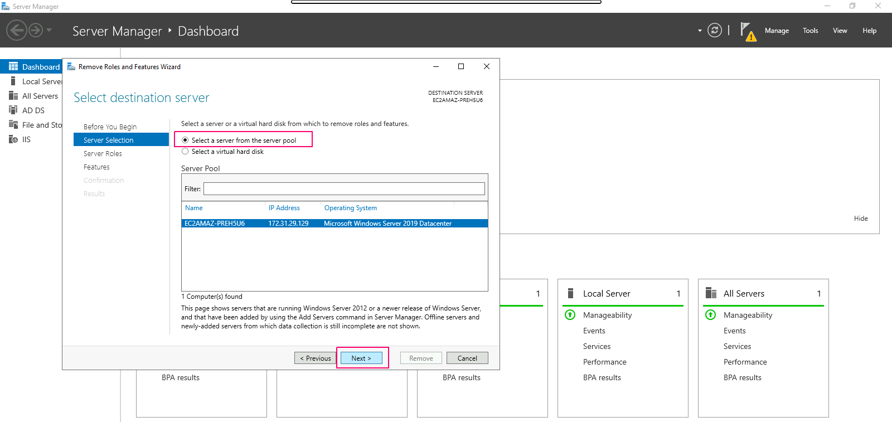Open the View menu
Image resolution: width=892 pixels, height=422 pixels.
tap(840, 31)
